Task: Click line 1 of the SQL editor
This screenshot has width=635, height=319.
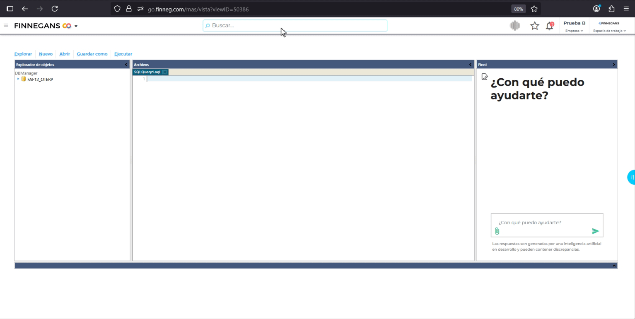Action: coord(309,79)
